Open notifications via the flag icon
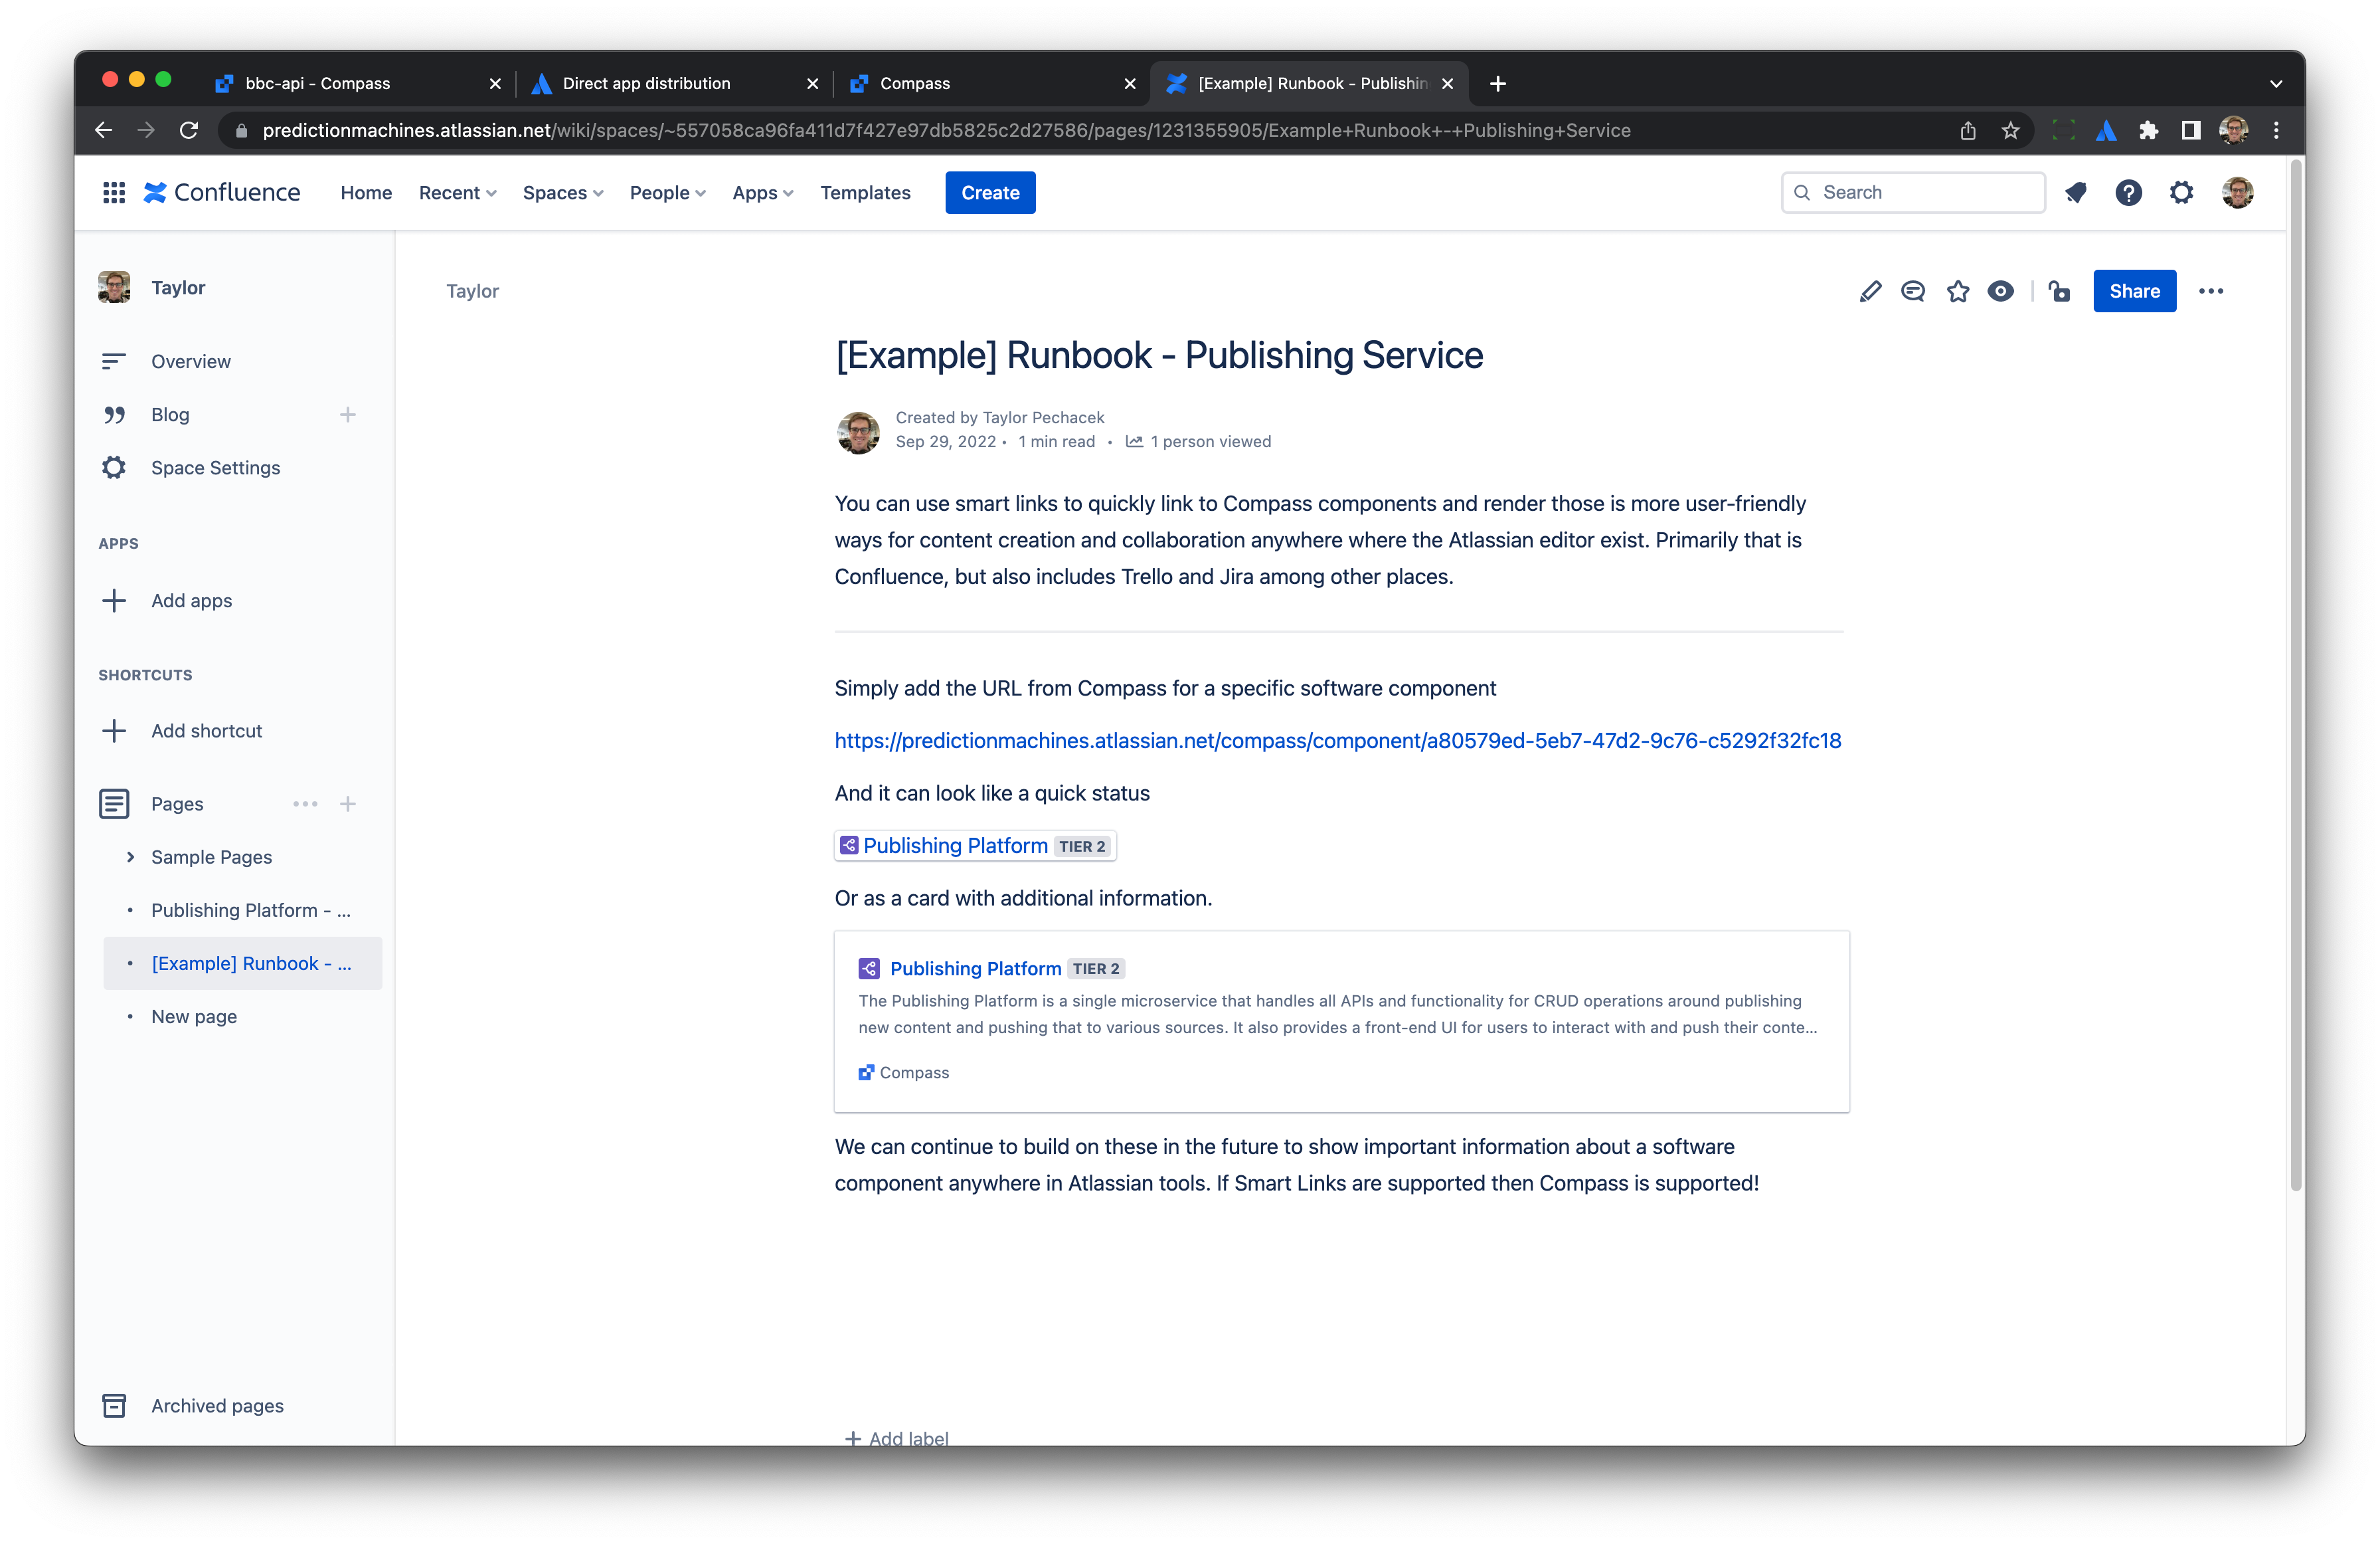Image resolution: width=2380 pixels, height=1544 pixels. 2076,192
